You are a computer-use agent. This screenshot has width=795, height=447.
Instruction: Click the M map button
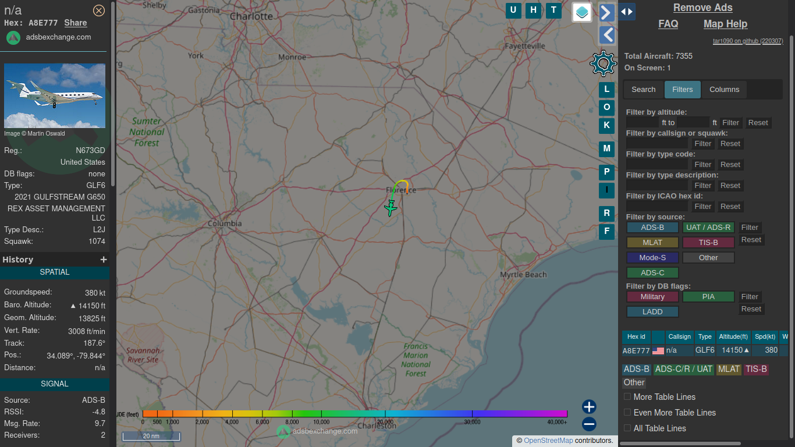[x=606, y=149]
